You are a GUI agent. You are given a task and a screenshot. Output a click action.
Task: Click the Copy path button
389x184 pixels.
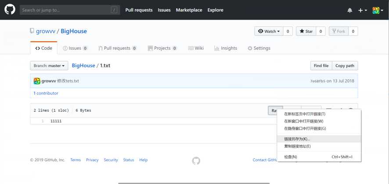345,66
